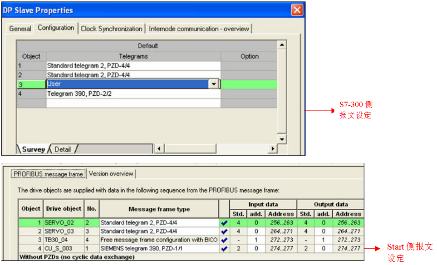This screenshot has width=437, height=265.
Task: Click the Drive object column header
Action: (x=64, y=209)
